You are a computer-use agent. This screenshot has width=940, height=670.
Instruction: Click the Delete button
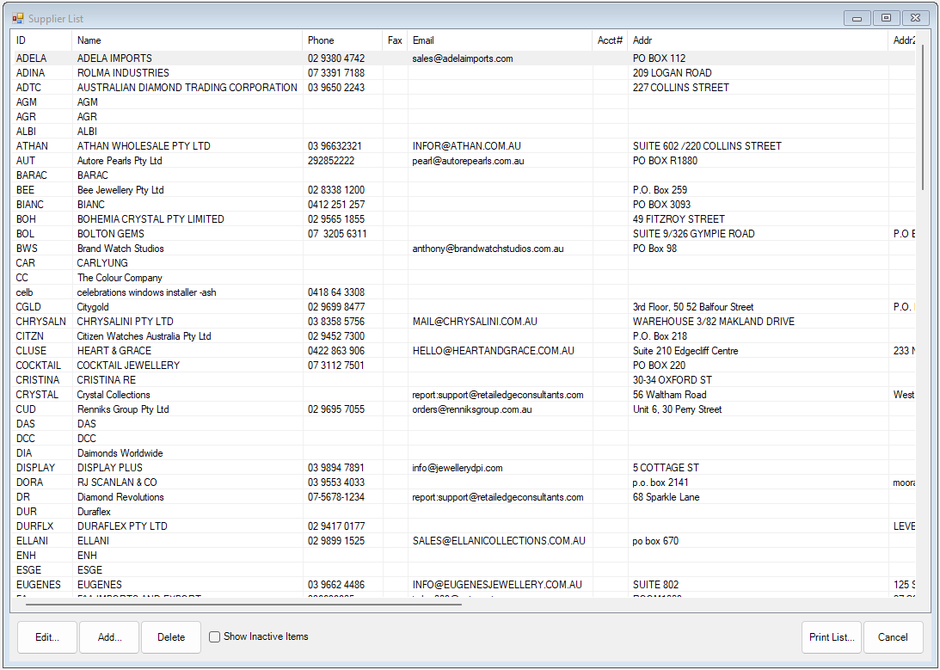[x=171, y=637]
